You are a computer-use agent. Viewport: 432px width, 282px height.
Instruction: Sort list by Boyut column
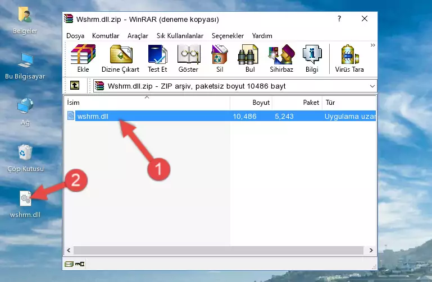click(251, 103)
